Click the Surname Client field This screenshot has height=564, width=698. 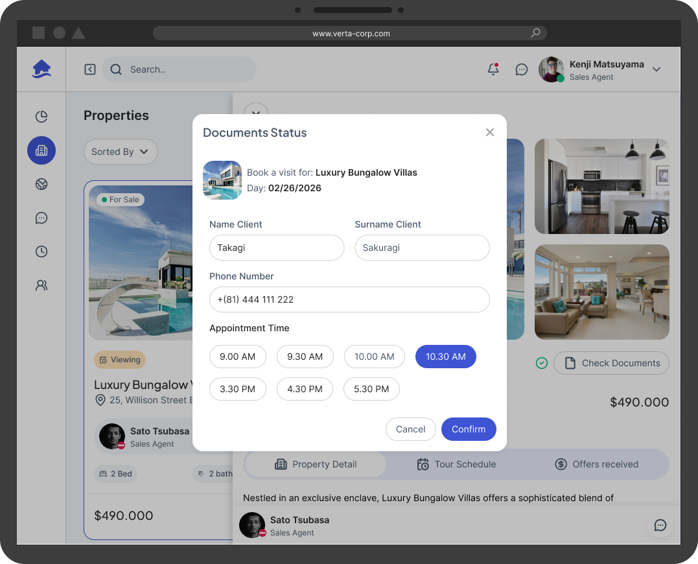pos(422,248)
